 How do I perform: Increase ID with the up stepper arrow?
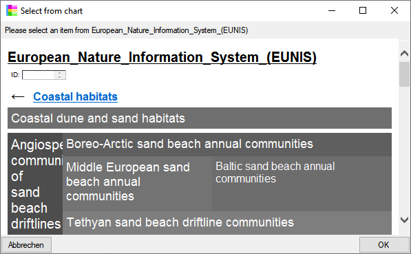coord(60,73)
